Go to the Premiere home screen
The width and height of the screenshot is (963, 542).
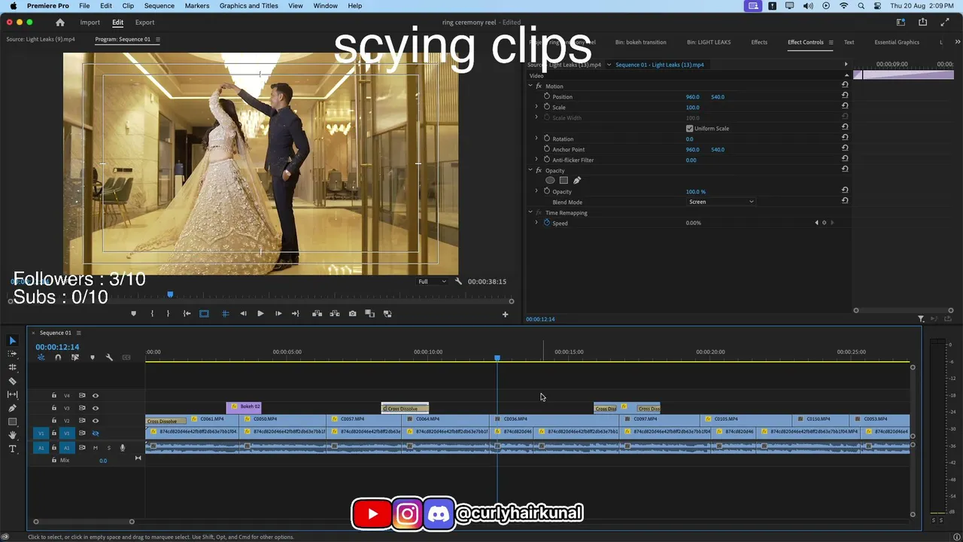(x=60, y=23)
